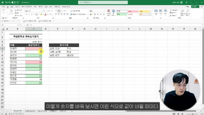Viewport: 204px width, 115px height.
Task: Select column C header
Action: (x=34, y=29)
